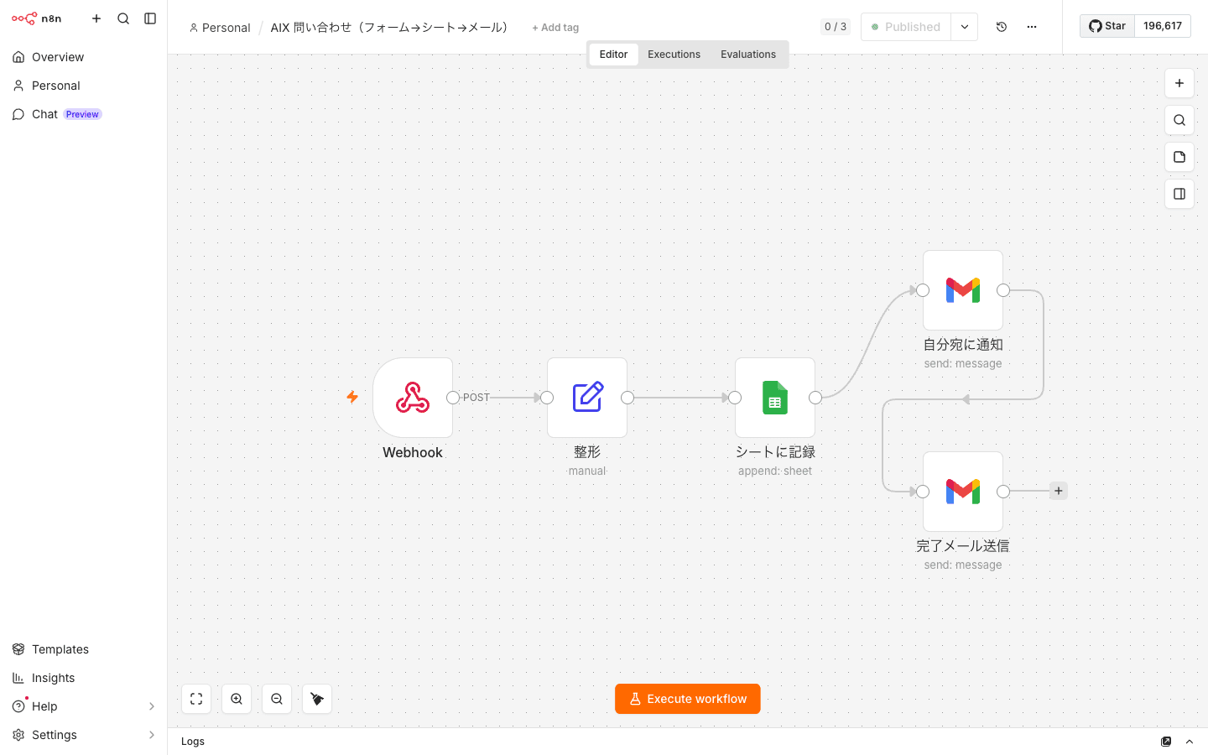Switch to the Executions tab
The height and width of the screenshot is (755, 1208).
[x=674, y=55]
